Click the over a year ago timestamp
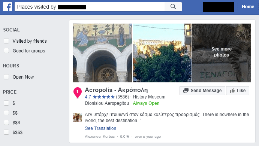Screen dimensions: 259x146 148,137
